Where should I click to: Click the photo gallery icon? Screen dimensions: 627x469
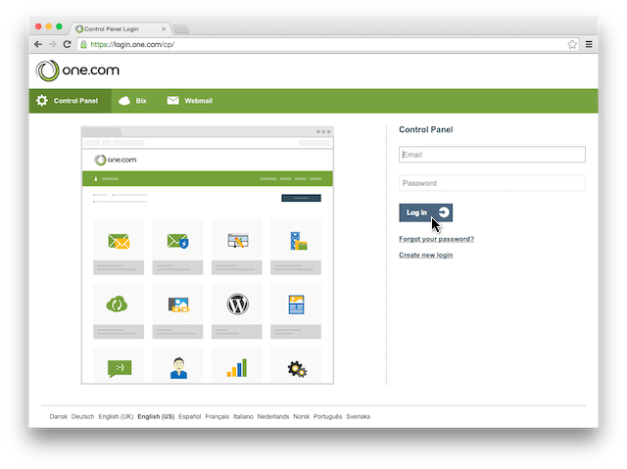(x=178, y=305)
